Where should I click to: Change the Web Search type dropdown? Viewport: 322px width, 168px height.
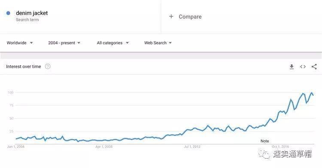coord(158,43)
